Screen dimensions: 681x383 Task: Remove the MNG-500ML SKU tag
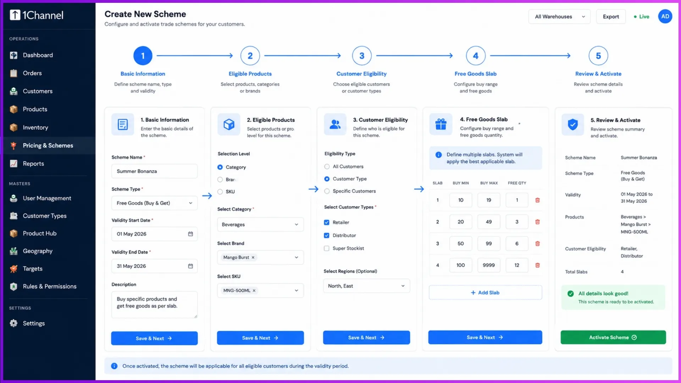(254, 290)
